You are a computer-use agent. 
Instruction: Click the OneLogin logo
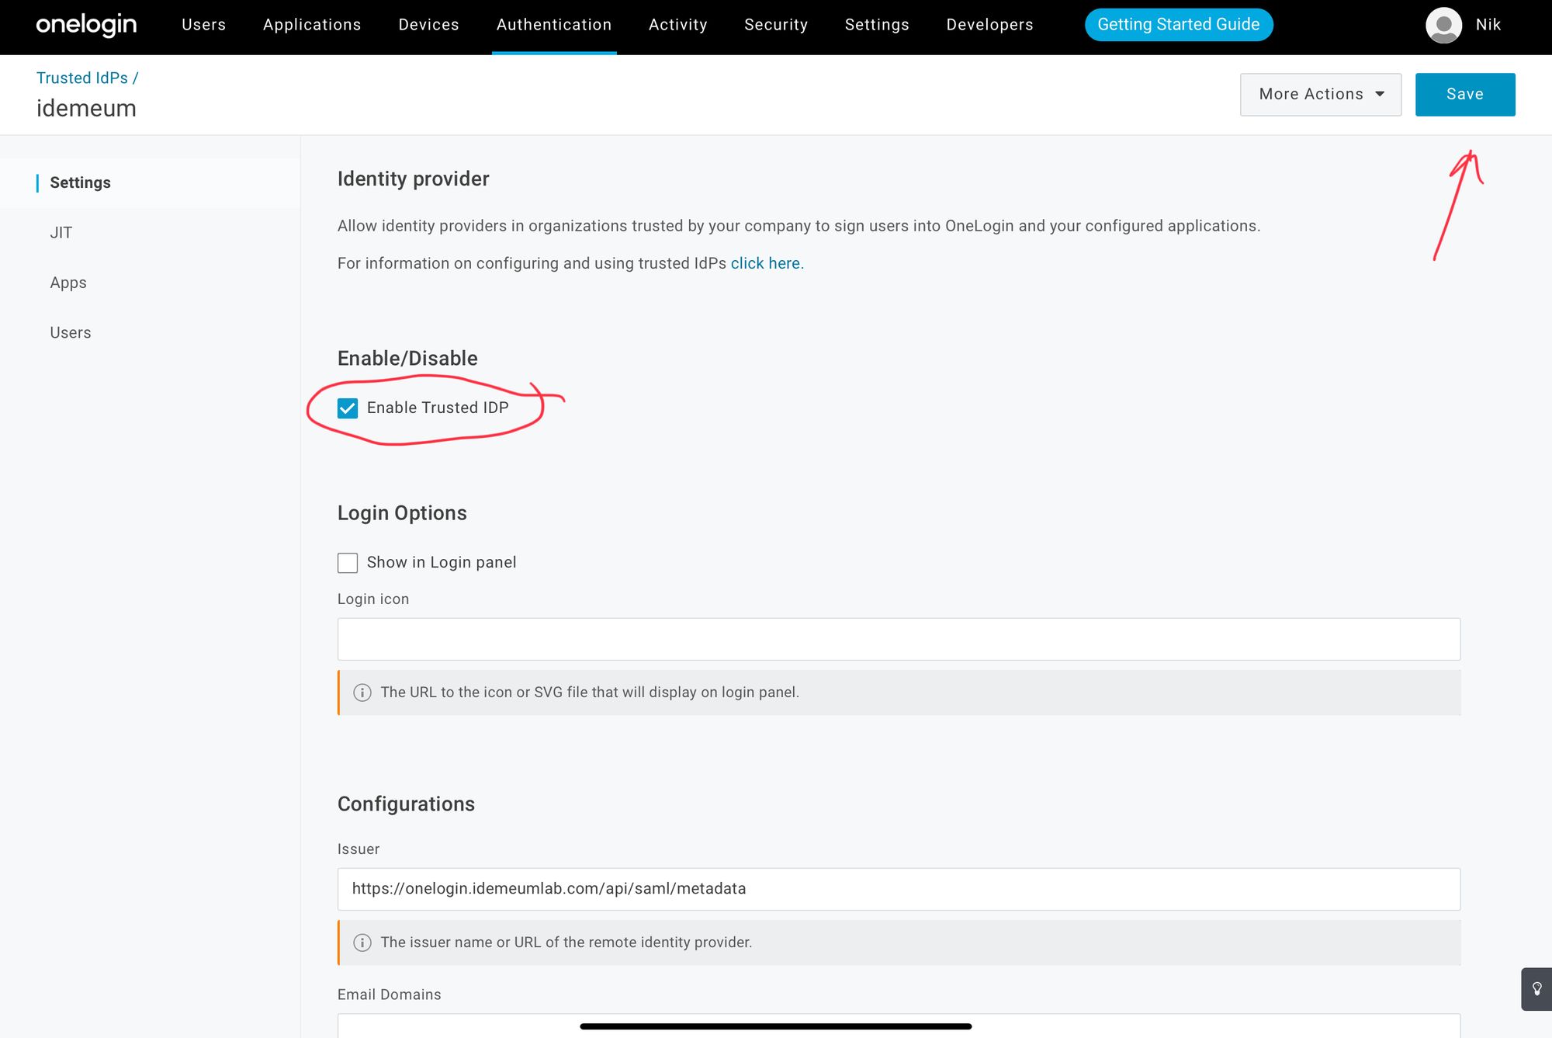(86, 25)
